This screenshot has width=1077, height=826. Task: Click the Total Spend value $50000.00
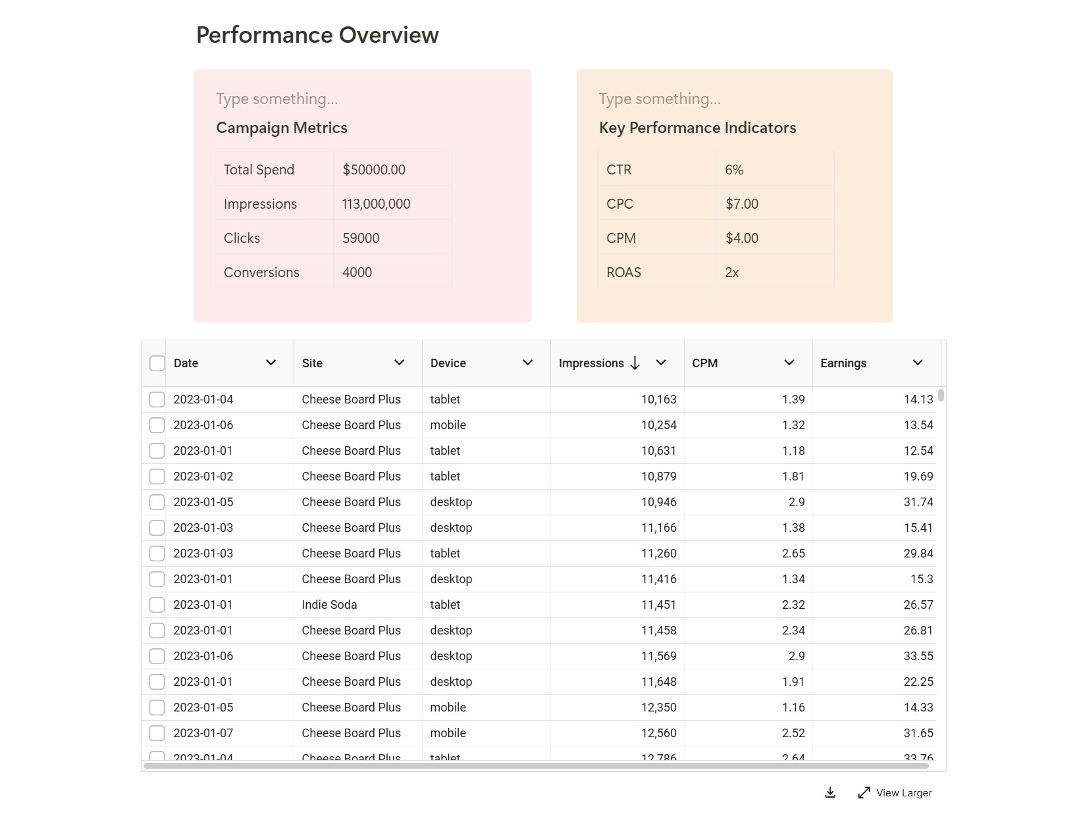374,170
